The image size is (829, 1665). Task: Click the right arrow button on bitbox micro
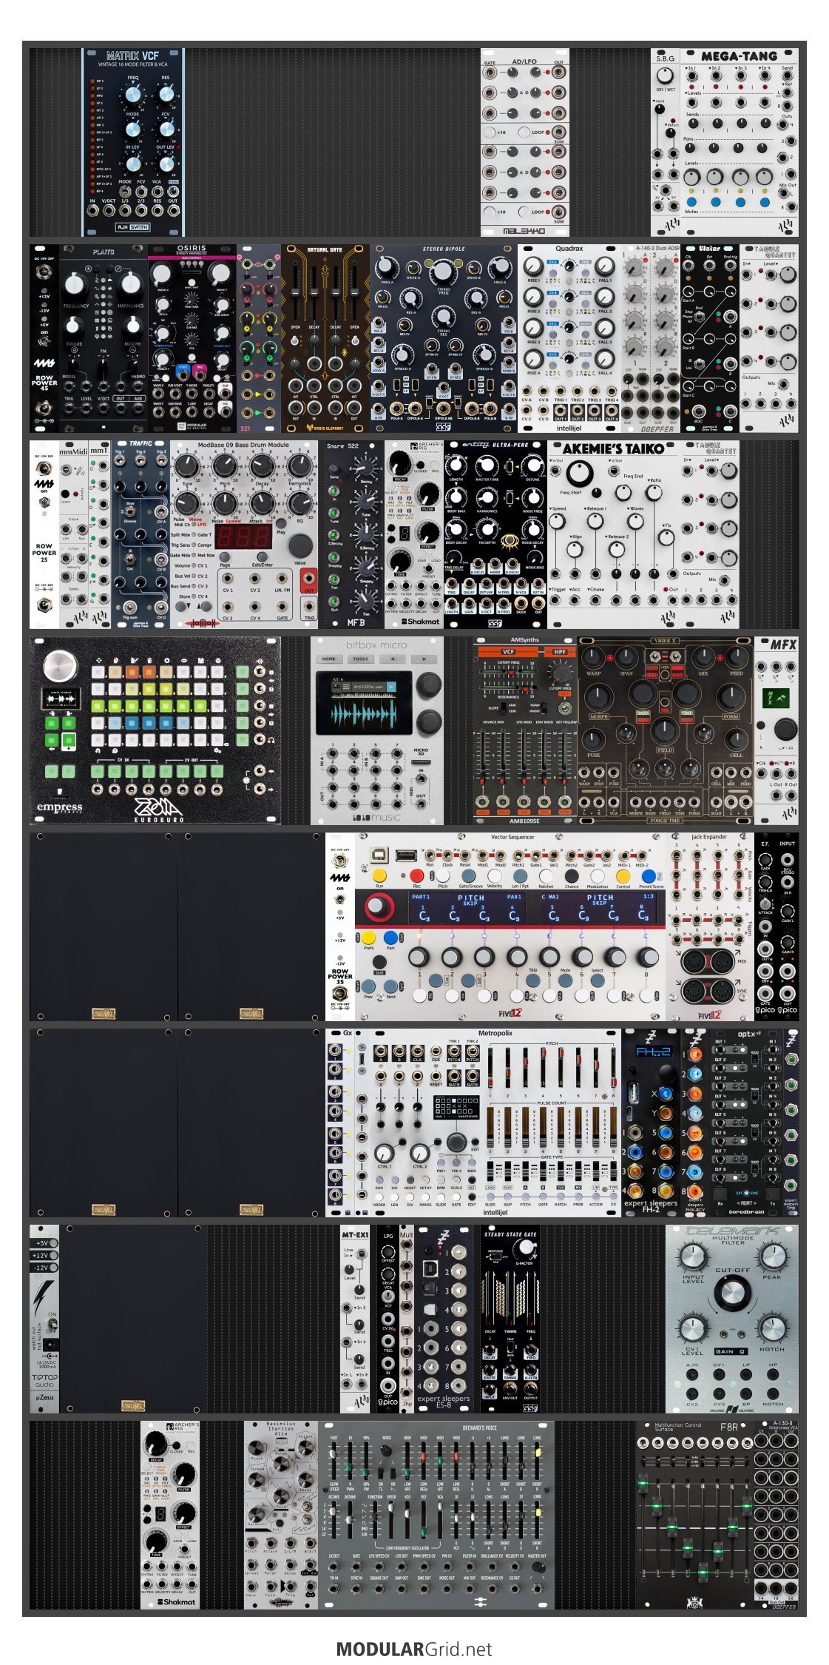click(424, 658)
